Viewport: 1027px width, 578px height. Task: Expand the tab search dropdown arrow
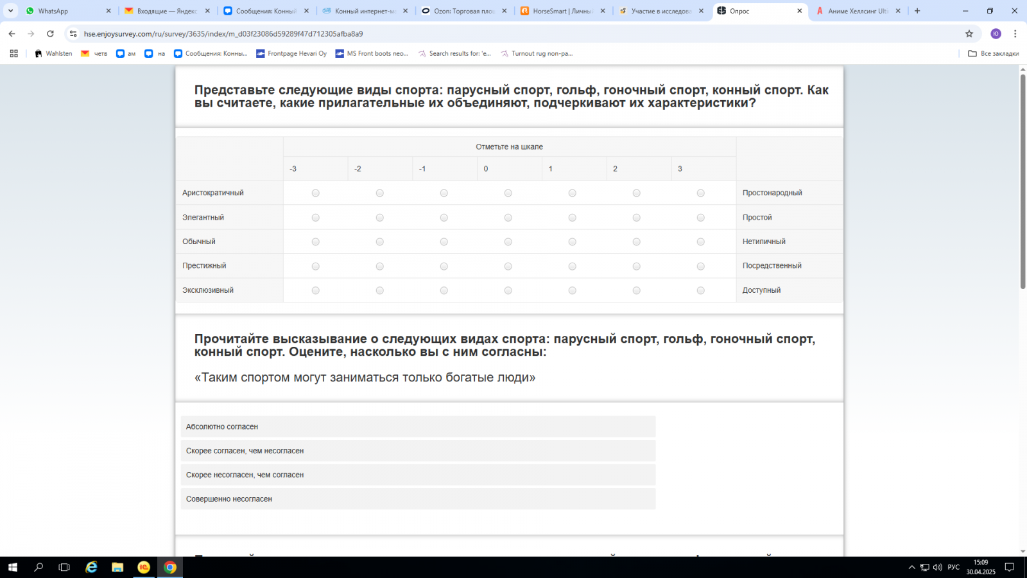point(10,11)
